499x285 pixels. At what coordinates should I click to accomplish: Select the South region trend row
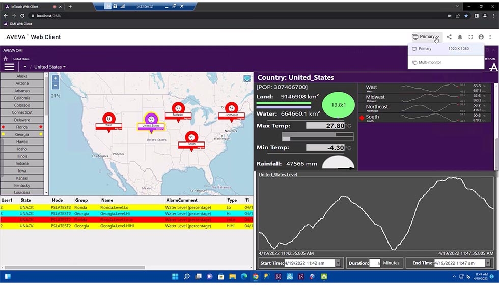point(425,117)
